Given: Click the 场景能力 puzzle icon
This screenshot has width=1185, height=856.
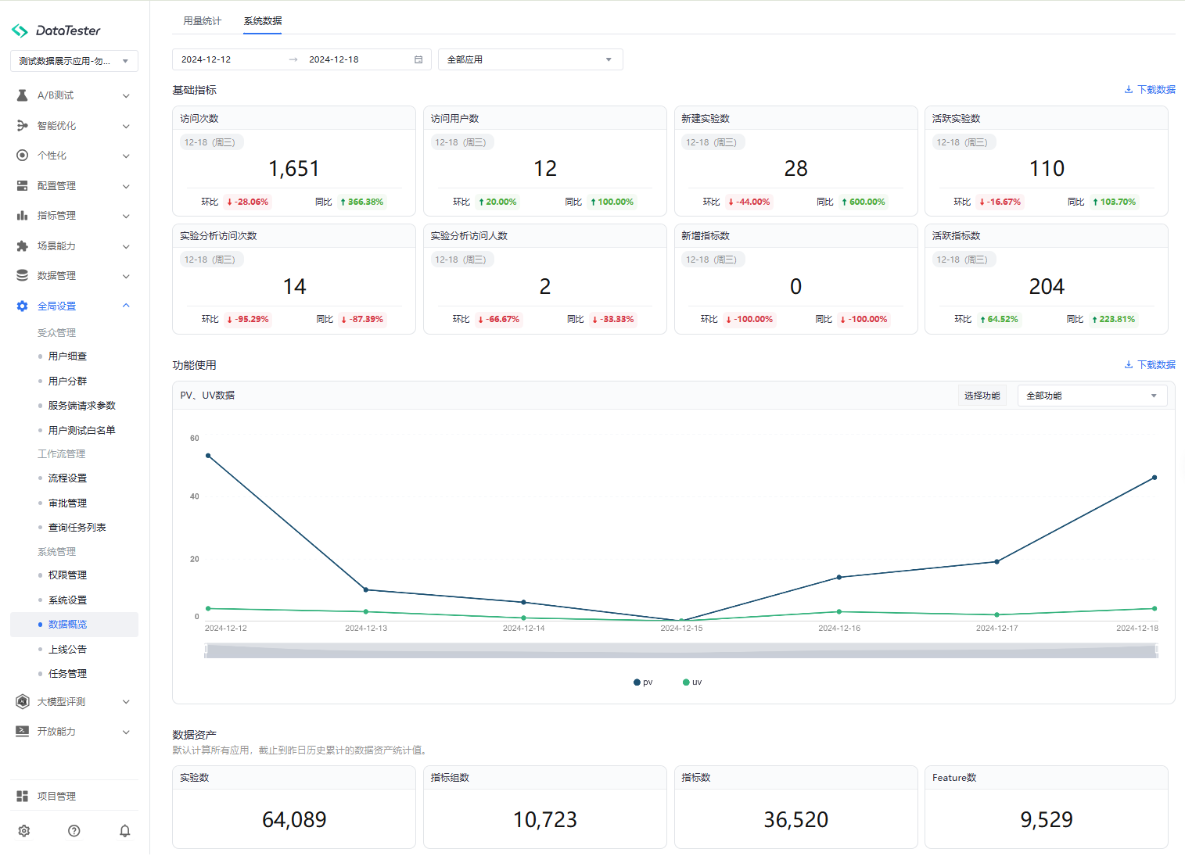Looking at the screenshot, I should click(x=22, y=246).
